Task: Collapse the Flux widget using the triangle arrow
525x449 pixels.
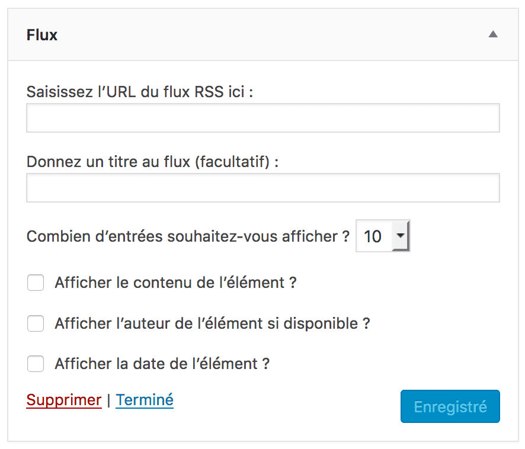Action: (x=492, y=35)
